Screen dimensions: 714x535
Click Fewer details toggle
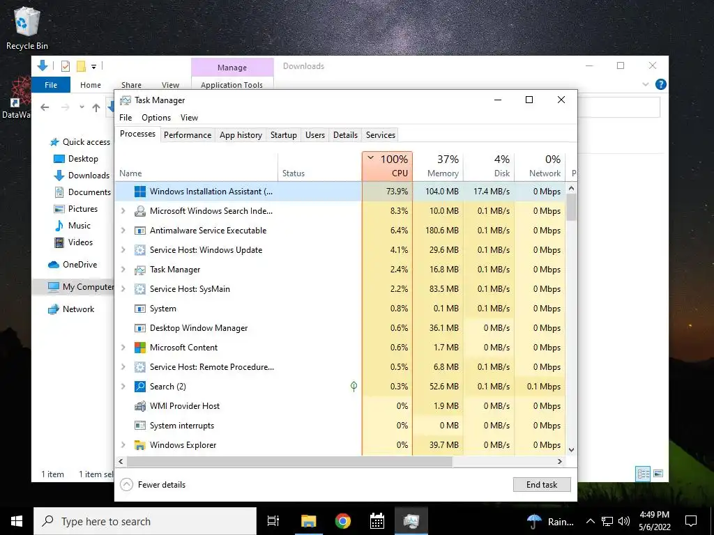pos(153,485)
